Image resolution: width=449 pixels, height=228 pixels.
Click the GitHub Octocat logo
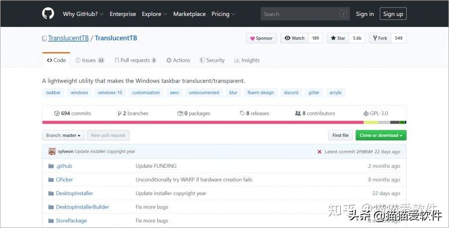48,14
